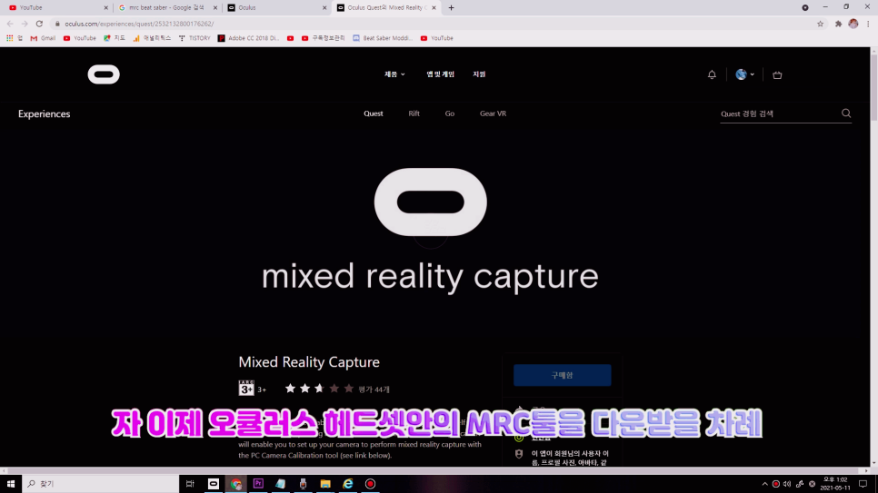Click the address bar URL

tap(139, 24)
